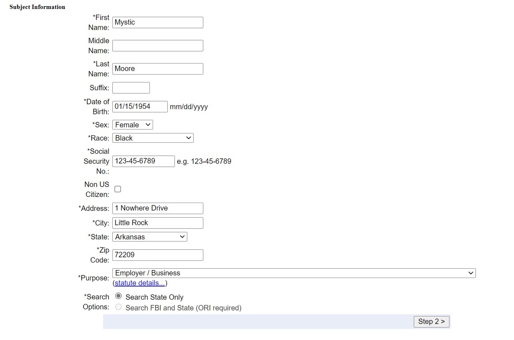Select the City text field
The width and height of the screenshot is (514, 340).
pyautogui.click(x=158, y=223)
